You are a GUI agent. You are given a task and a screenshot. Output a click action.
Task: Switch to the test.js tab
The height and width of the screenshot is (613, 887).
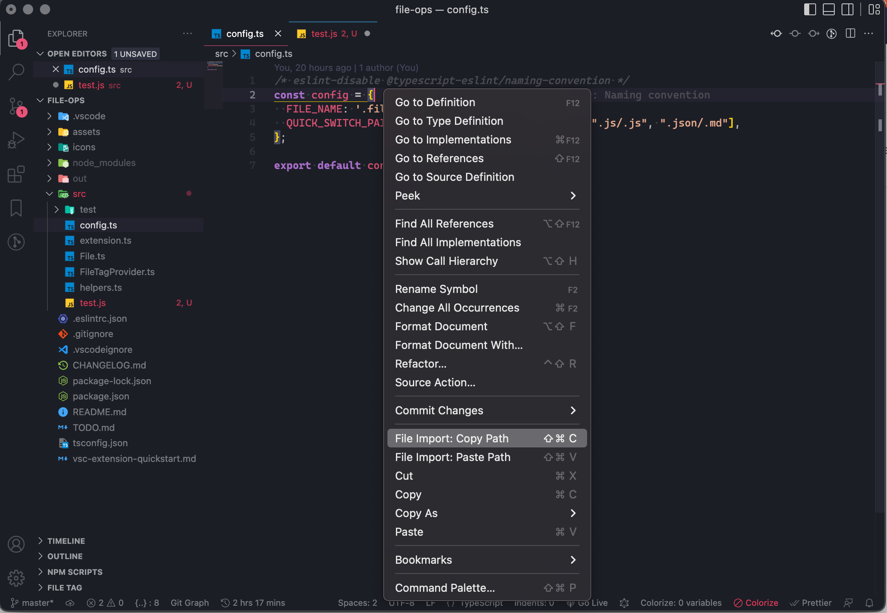333,34
